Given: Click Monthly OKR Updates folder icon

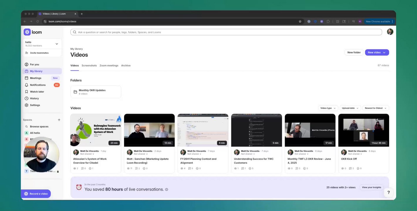Looking at the screenshot, I should click(75, 92).
